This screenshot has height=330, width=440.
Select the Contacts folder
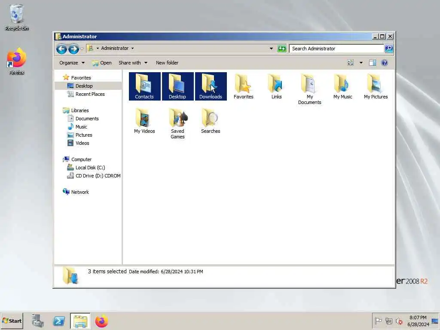tap(144, 86)
